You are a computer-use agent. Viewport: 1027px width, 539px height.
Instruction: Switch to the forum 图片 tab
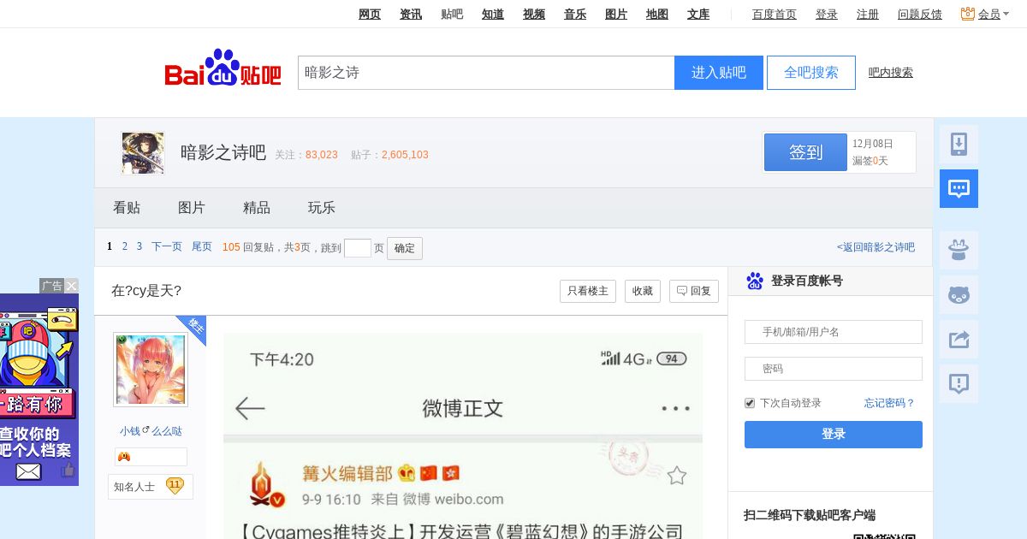click(x=192, y=208)
